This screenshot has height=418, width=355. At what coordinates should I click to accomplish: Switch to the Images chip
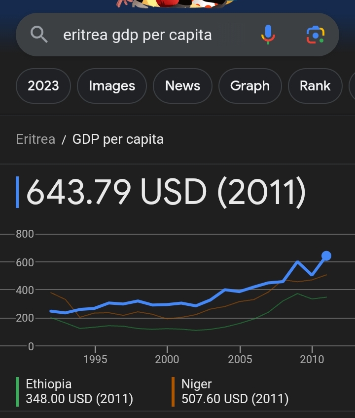pos(112,86)
